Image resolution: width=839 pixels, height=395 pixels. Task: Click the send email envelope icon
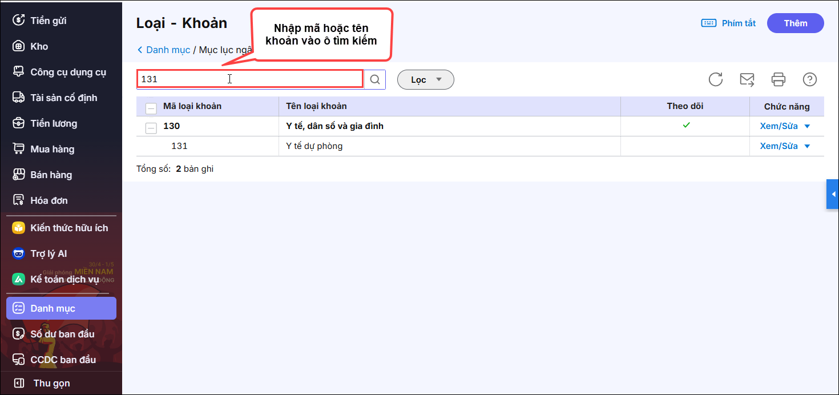click(x=747, y=79)
